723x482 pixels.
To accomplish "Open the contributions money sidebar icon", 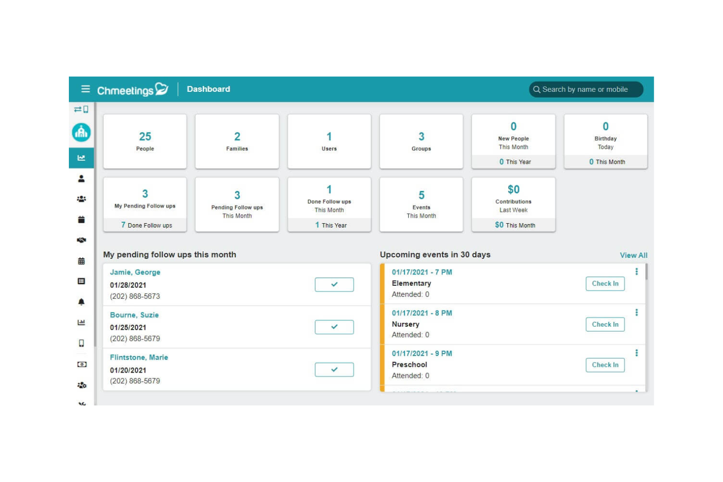I will [x=82, y=364].
